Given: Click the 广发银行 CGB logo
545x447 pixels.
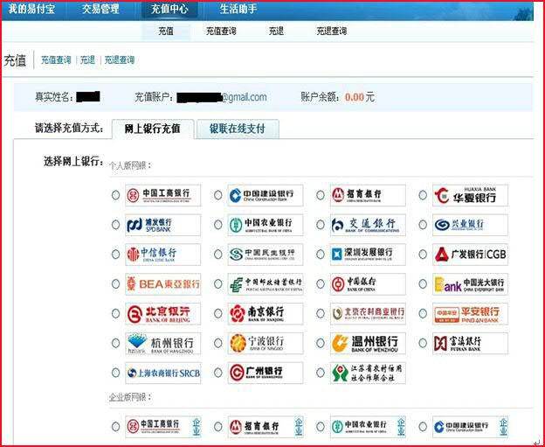Looking at the screenshot, I should pyautogui.click(x=470, y=255).
